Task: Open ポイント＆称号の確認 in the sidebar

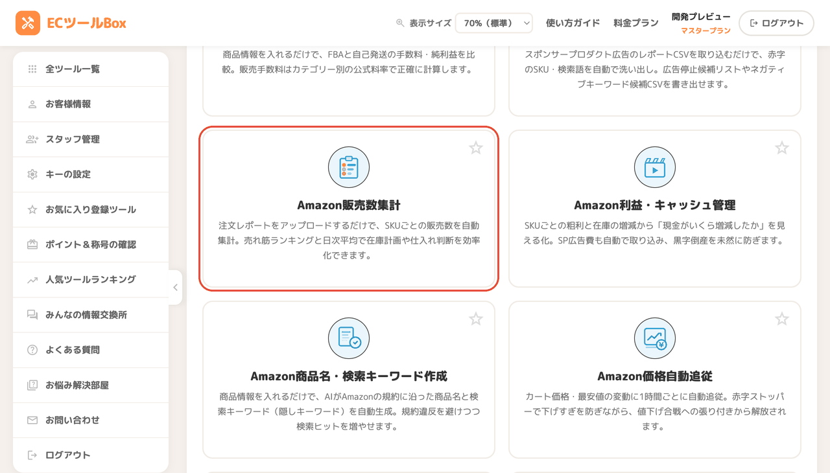Action: pos(91,244)
